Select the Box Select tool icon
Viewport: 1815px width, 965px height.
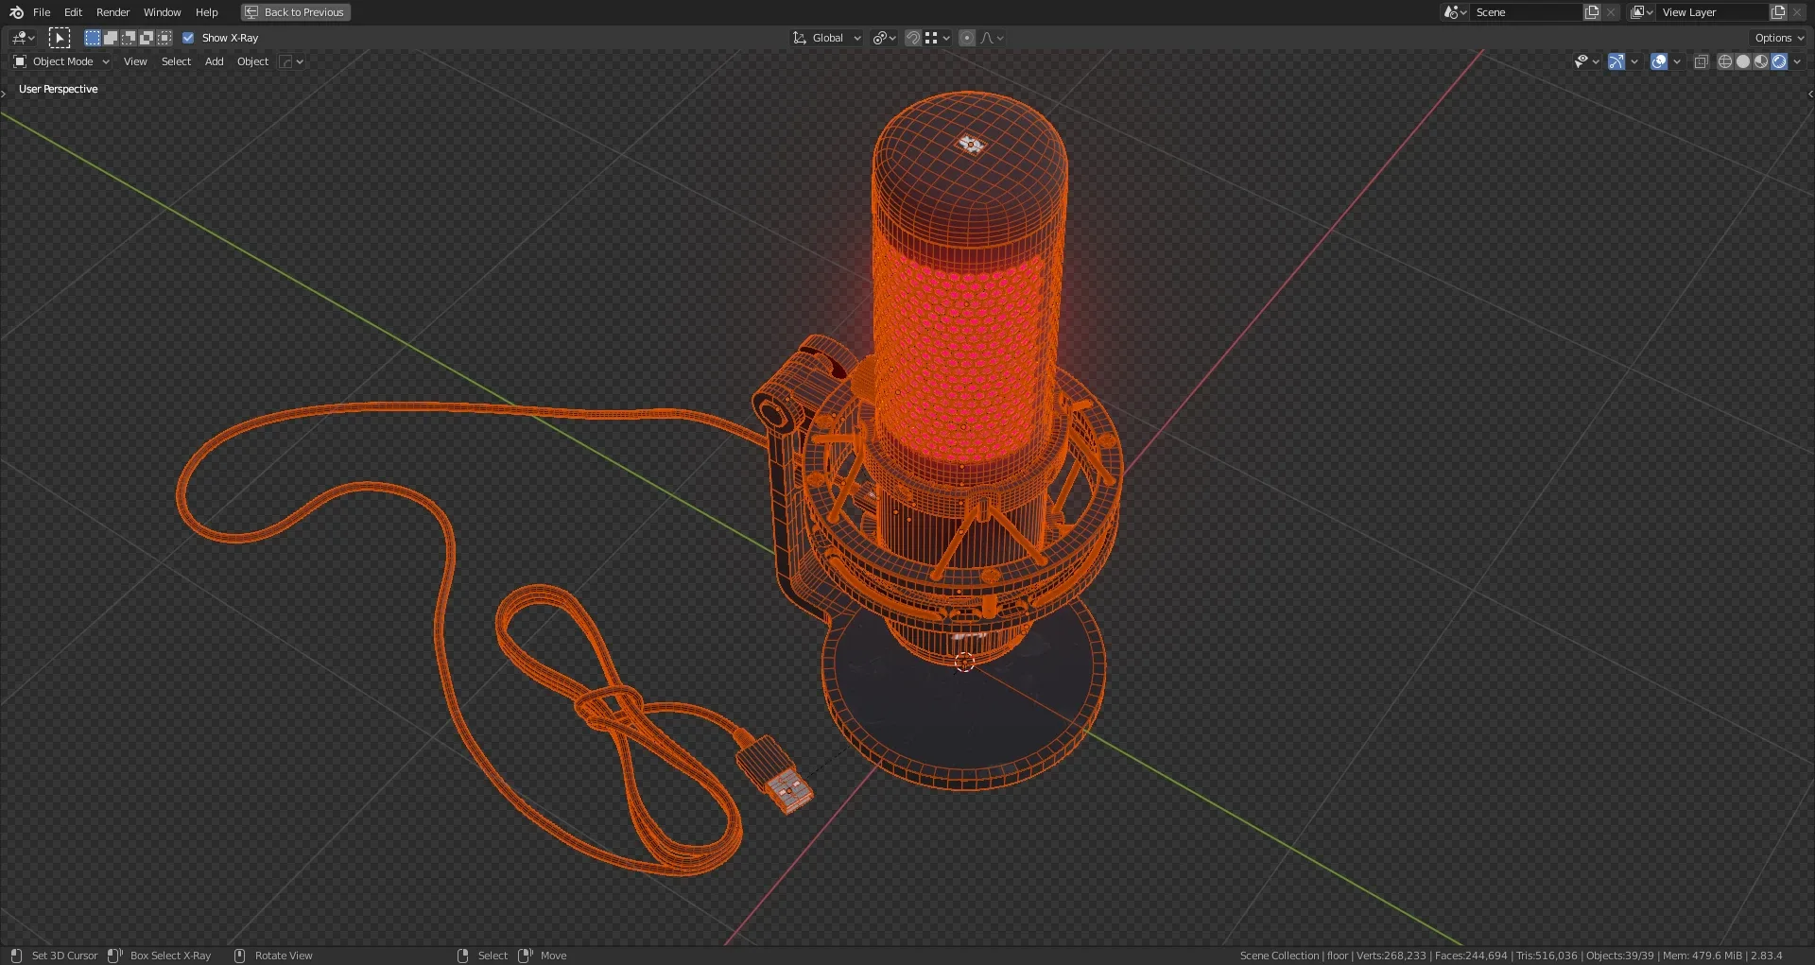[x=60, y=38]
